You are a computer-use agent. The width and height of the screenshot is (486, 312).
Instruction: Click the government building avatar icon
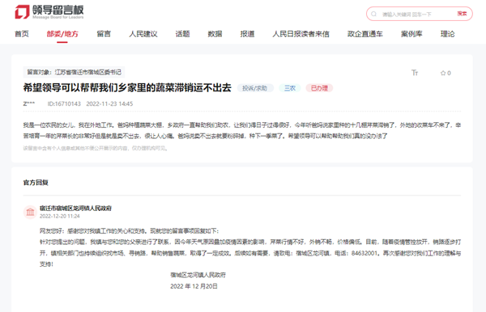31,212
